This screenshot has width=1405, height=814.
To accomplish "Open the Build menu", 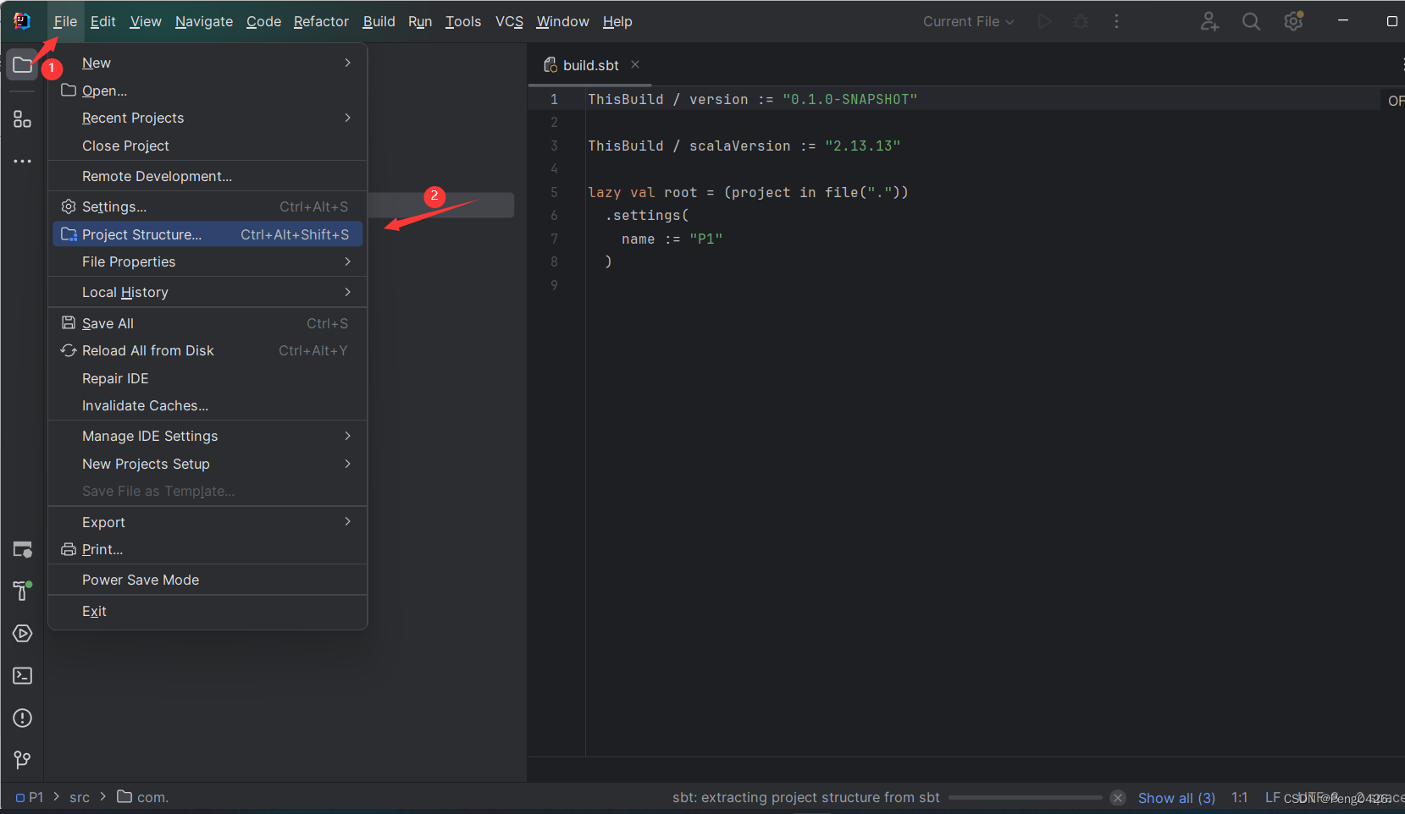I will 379,21.
